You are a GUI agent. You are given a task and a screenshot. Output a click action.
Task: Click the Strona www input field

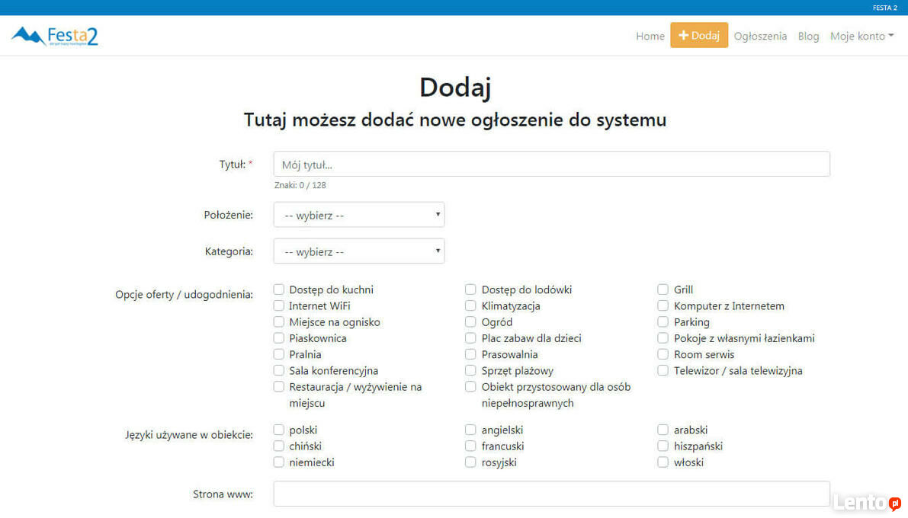(x=551, y=494)
